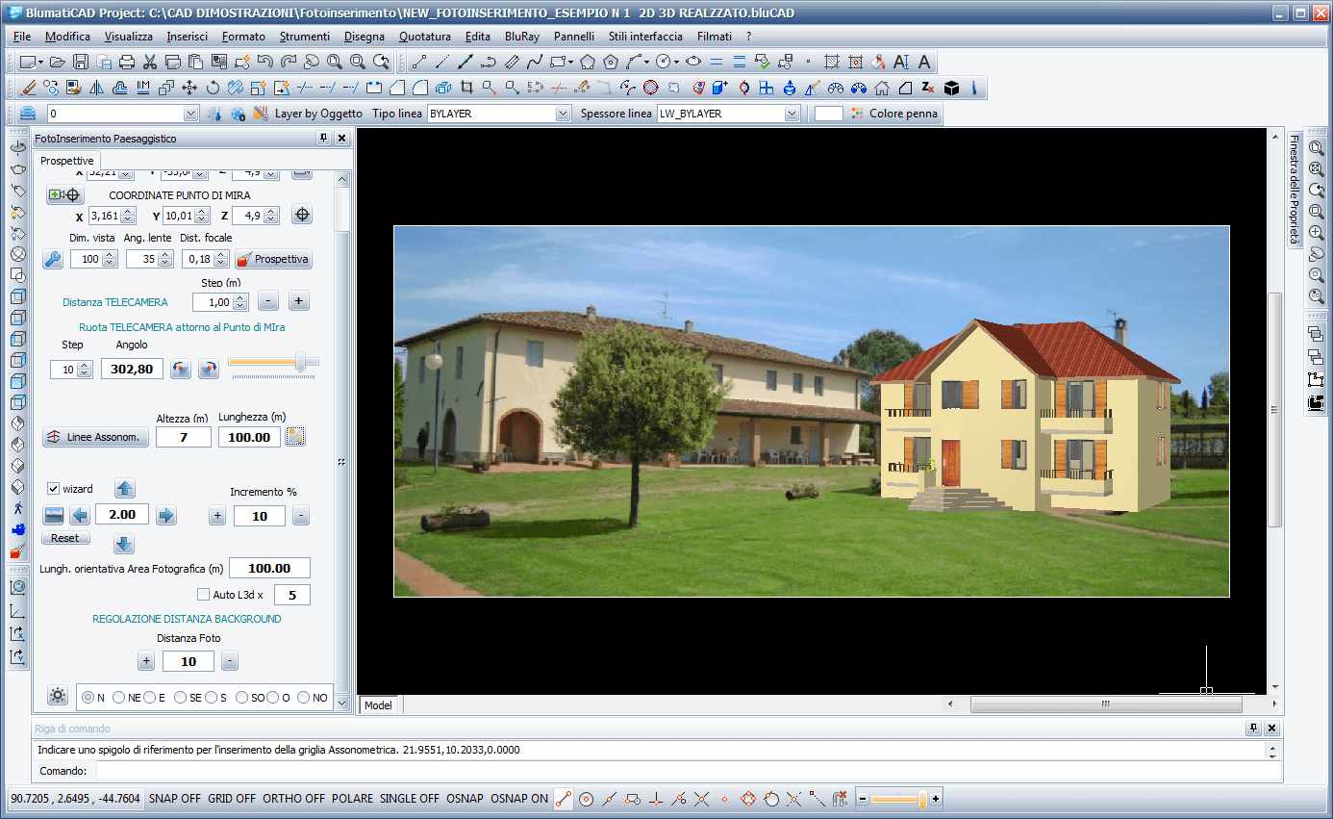Click the Linee Assonom. button
1333x819 pixels.
pyautogui.click(x=96, y=437)
